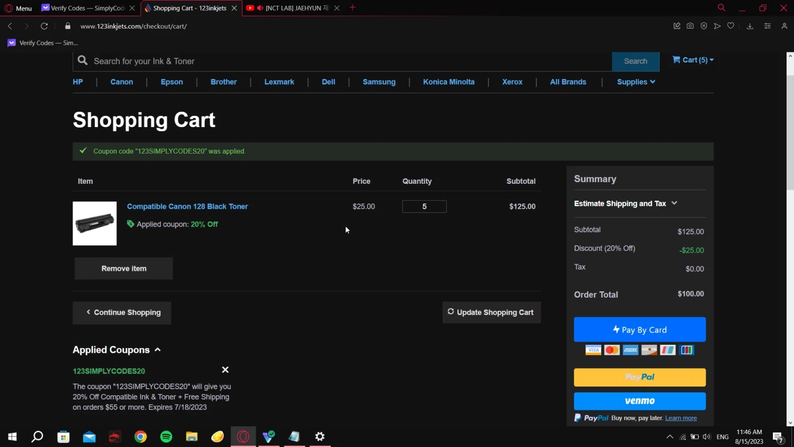
Task: Click the Search for your Ink & Toner field
Action: point(342,61)
